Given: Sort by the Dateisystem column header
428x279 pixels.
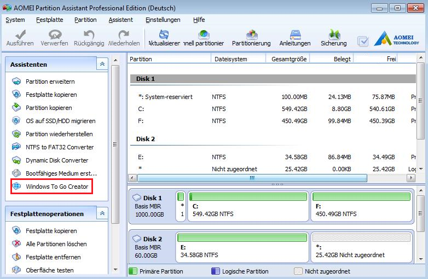Looking at the screenshot, I should 239,59.
